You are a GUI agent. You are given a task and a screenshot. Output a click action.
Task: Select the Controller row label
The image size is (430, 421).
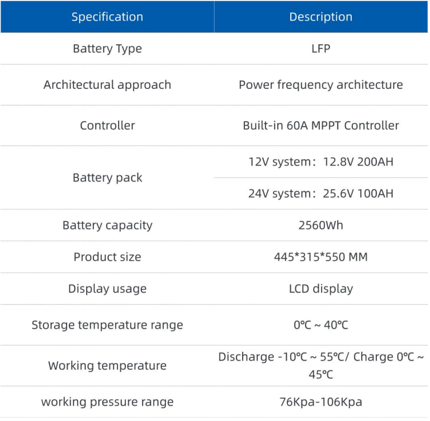tap(107, 126)
